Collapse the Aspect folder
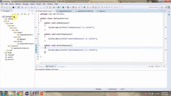The width and height of the screenshot is (171, 96). 14,33
